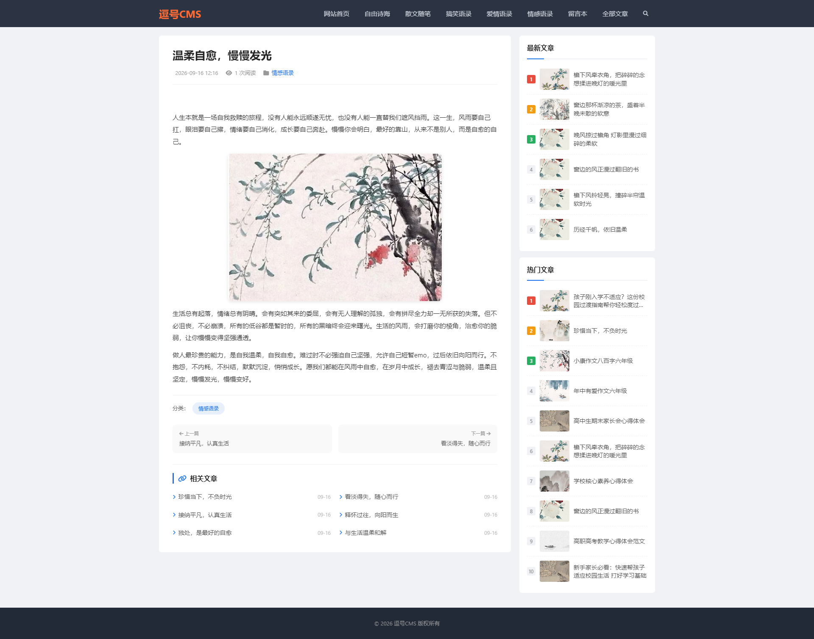Click the 逗号CMS logo
The image size is (814, 639).
tap(180, 14)
